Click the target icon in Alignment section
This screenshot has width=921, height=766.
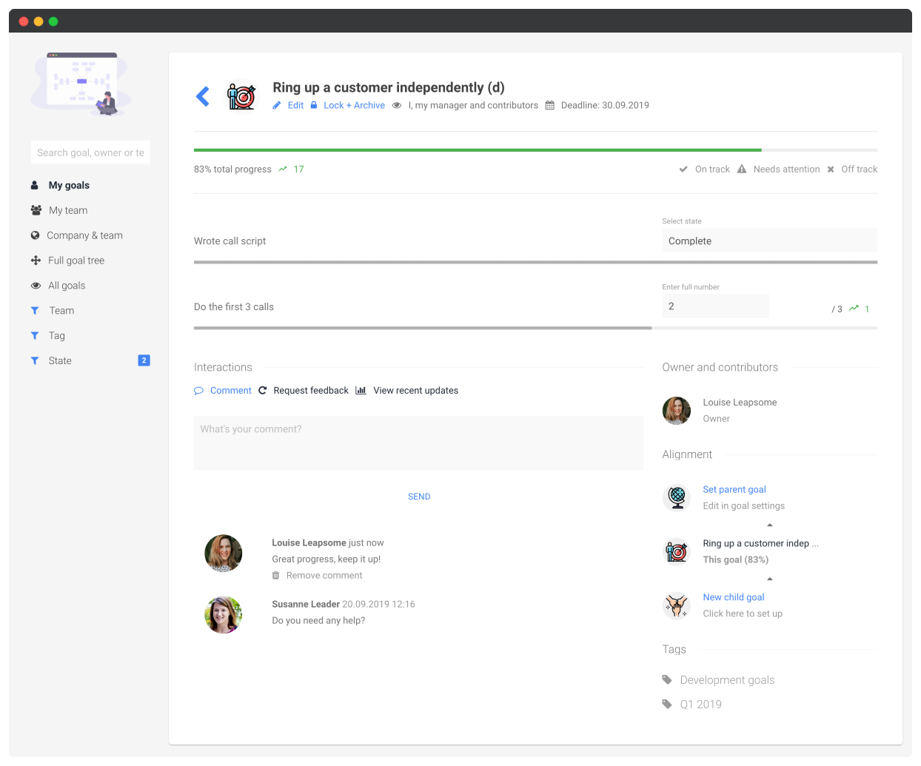pyautogui.click(x=677, y=551)
